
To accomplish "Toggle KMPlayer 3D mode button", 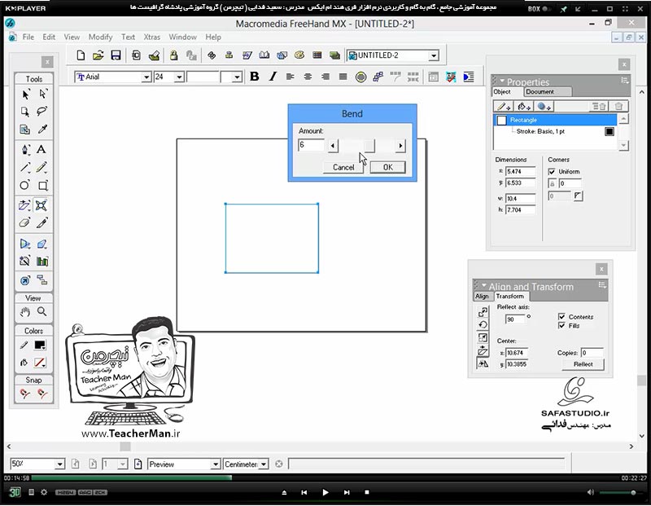I will pos(15,492).
